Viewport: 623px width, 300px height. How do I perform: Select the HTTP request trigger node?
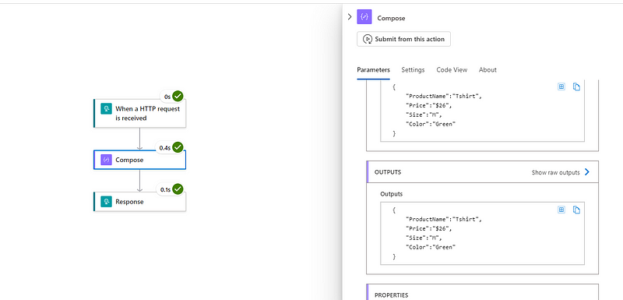[x=139, y=113]
